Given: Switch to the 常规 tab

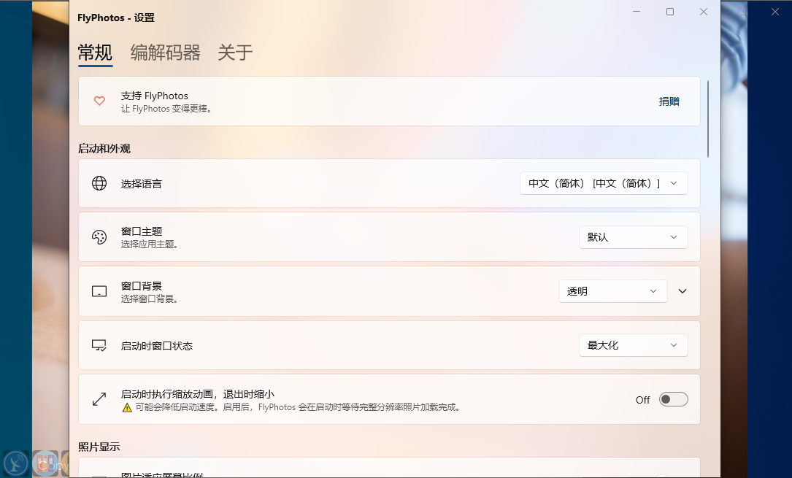Looking at the screenshot, I should tap(95, 53).
